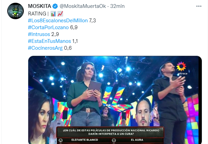Click the MOSKITA display name
Image resolution: width=208 pixels, height=144 pixels.
(x=40, y=6)
